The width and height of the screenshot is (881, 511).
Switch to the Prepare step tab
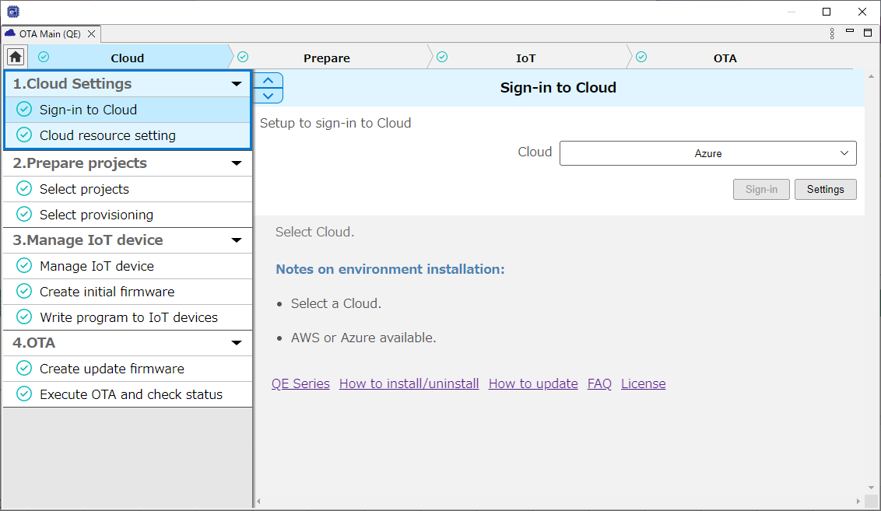pyautogui.click(x=326, y=58)
